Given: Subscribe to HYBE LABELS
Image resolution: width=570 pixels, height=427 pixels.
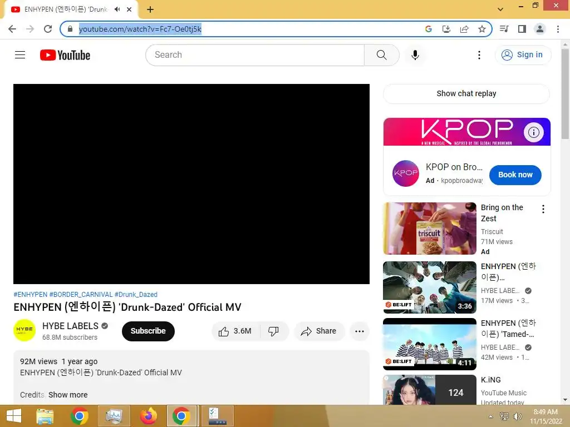Looking at the screenshot, I should coord(148,331).
